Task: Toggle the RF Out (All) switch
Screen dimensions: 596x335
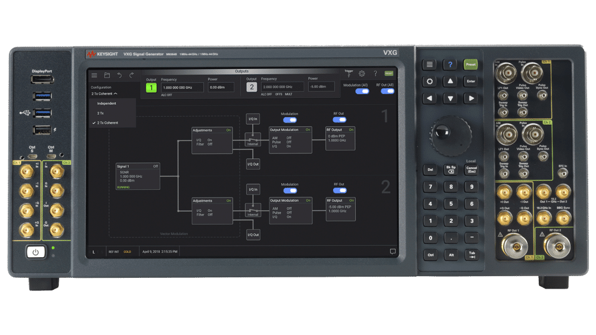Action: [387, 91]
